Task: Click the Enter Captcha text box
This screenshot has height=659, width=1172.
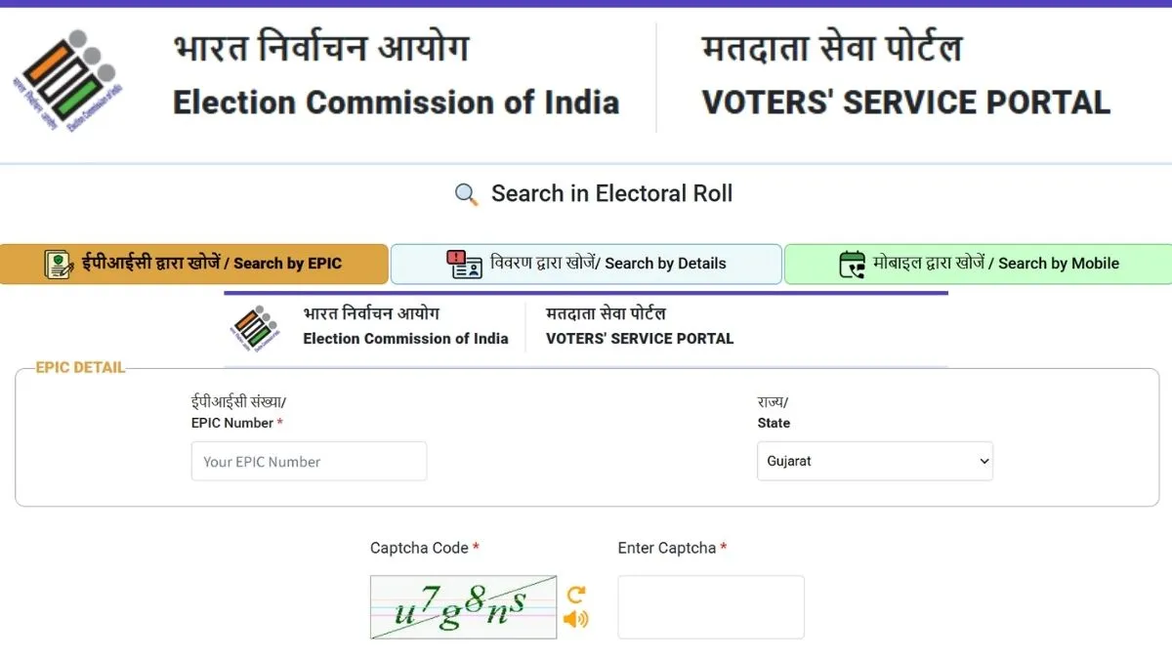Action: [710, 606]
